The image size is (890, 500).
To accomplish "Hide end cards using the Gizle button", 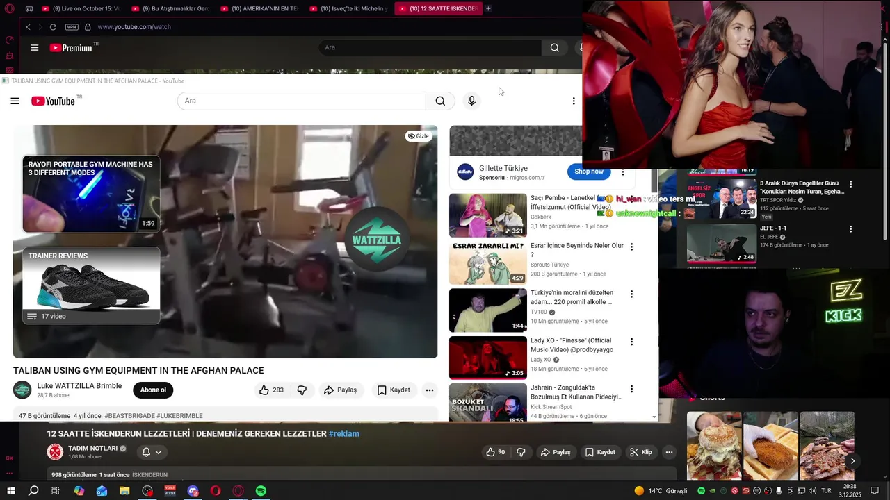I will coord(419,136).
